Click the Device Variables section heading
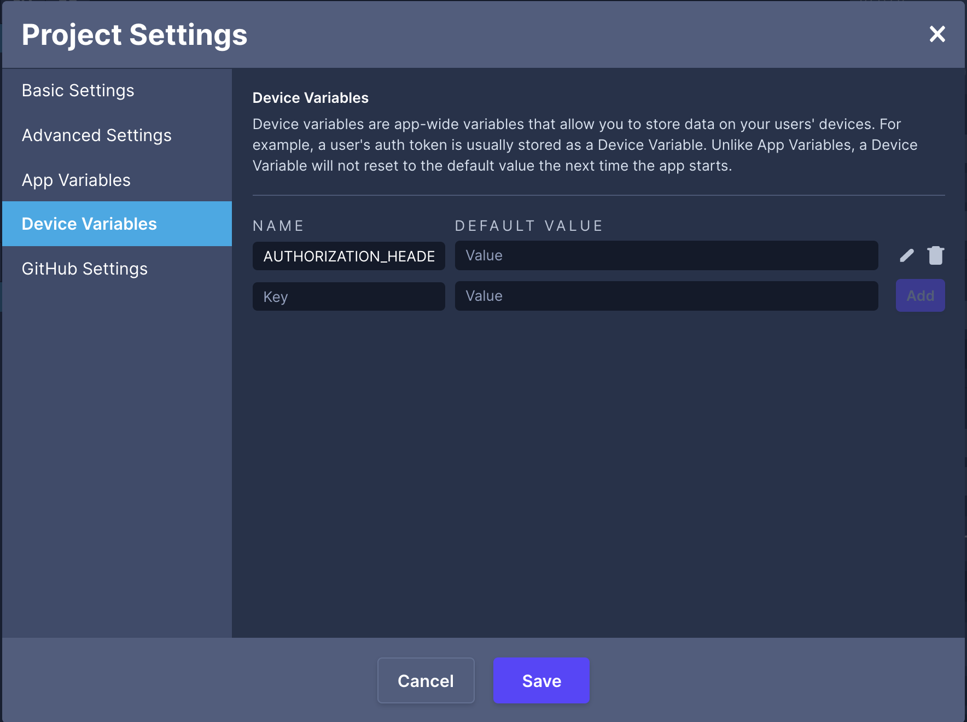Screen dimensions: 967x722 (311, 98)
